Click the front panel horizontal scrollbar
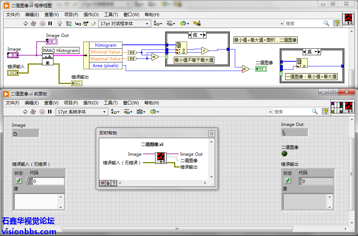This screenshot has height=236, width=358. click(x=177, y=229)
